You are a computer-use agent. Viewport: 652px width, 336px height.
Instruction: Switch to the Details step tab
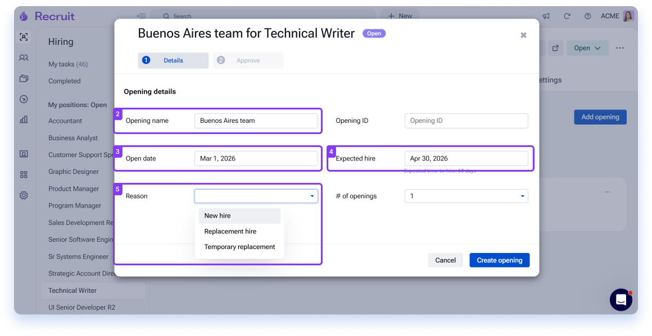click(173, 61)
